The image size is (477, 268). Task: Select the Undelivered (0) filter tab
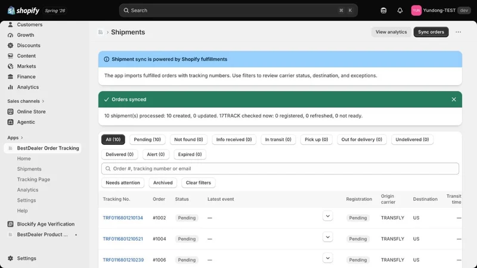[412, 139]
